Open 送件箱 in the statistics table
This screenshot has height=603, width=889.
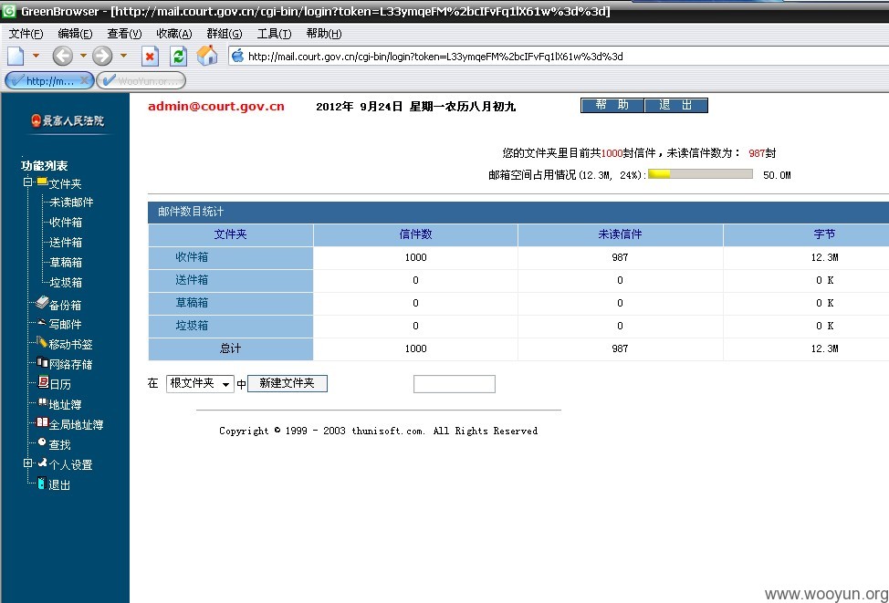tap(192, 280)
